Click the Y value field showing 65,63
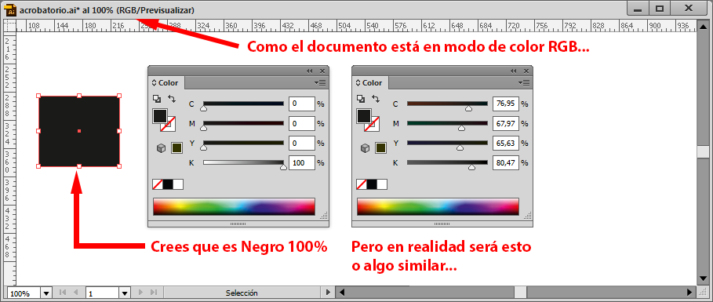This screenshot has height=302, width=713. click(x=506, y=143)
